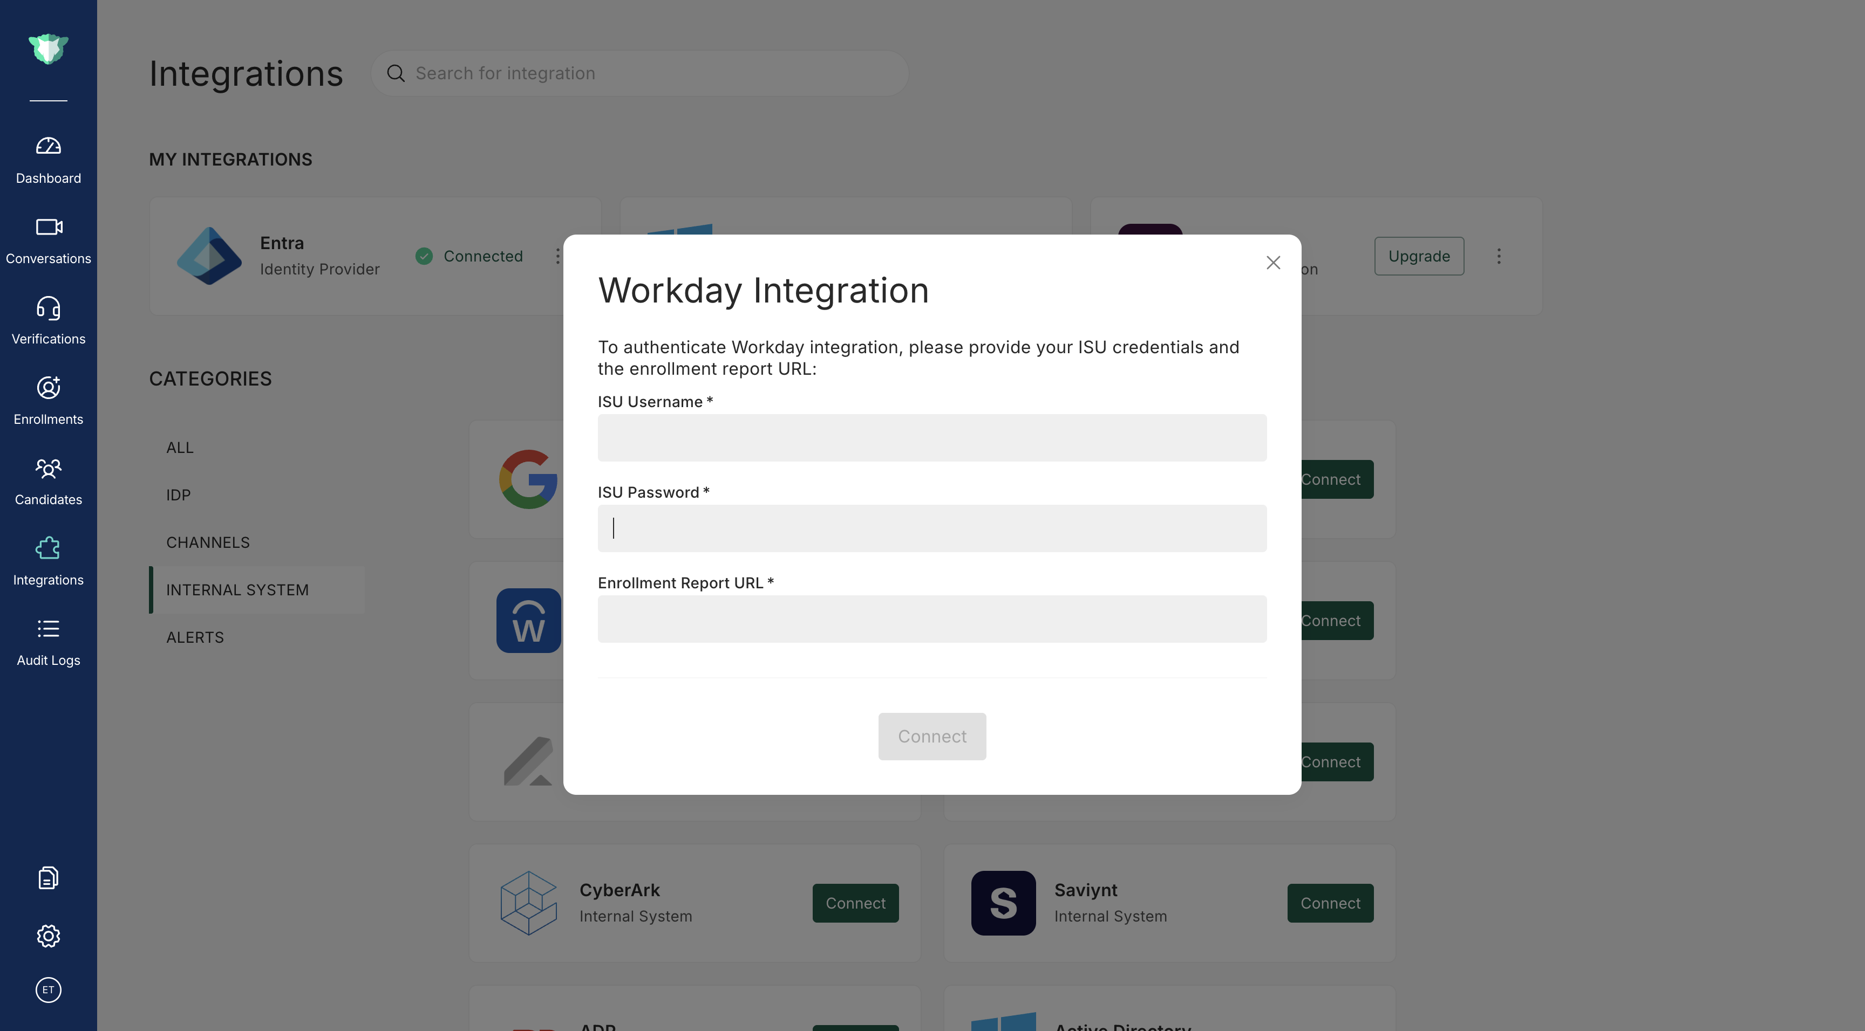Screen dimensions: 1865x1031
Task: Click the green Connected check icon
Action: click(424, 256)
